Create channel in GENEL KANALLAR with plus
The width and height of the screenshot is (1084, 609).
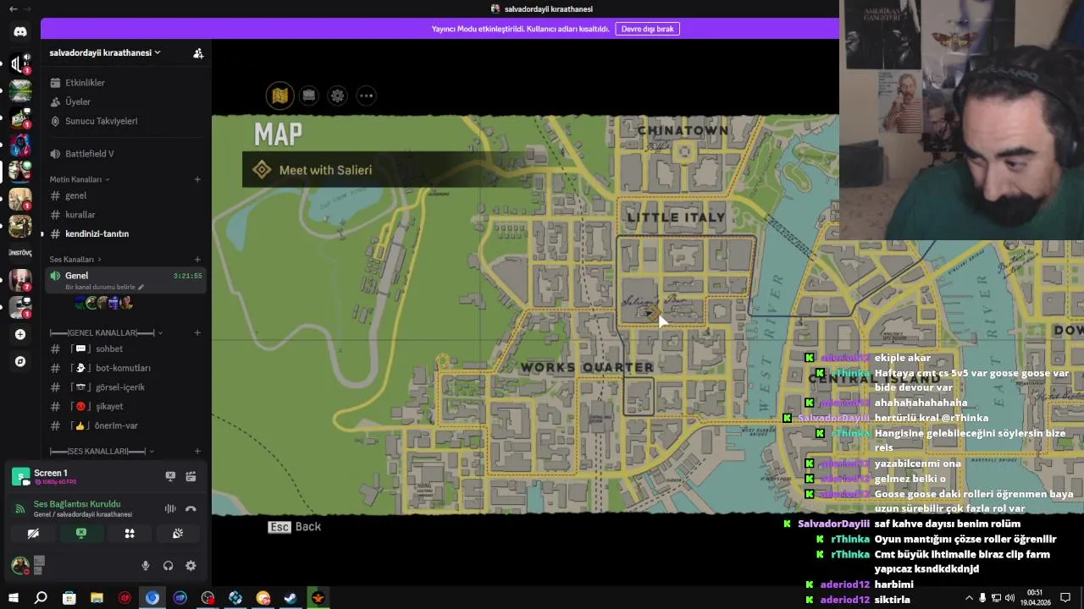(x=197, y=332)
